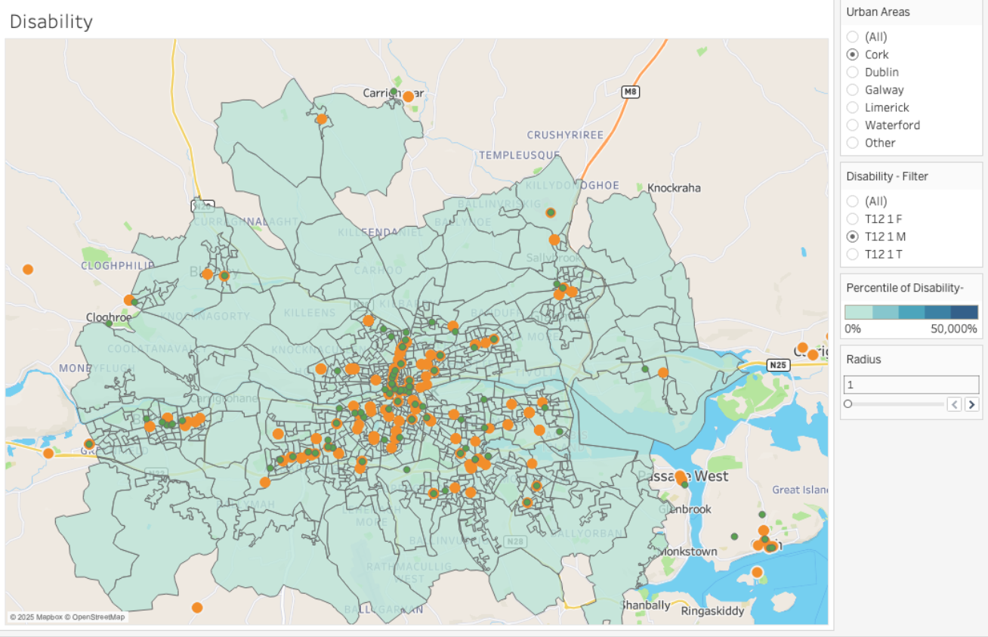Select the Other urban areas option
This screenshot has height=637, width=988.
click(x=853, y=143)
